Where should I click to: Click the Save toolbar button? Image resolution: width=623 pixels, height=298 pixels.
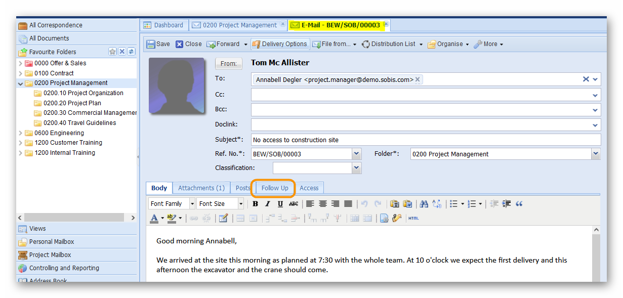click(158, 44)
